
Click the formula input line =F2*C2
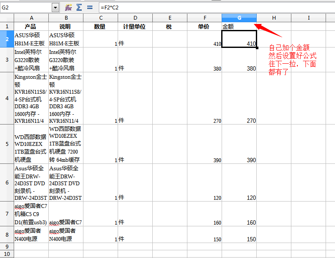214,8
